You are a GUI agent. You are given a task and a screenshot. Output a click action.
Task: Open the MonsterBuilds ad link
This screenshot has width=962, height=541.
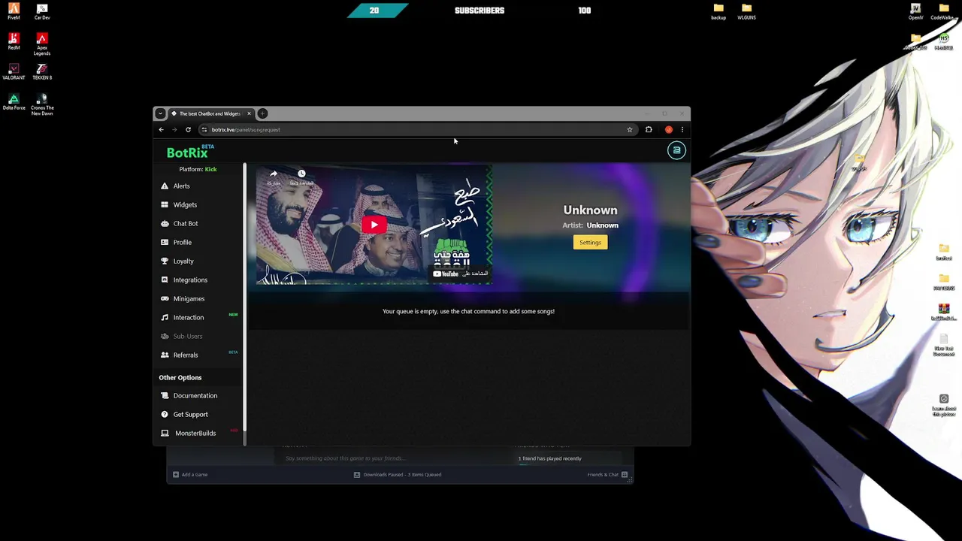(x=195, y=433)
